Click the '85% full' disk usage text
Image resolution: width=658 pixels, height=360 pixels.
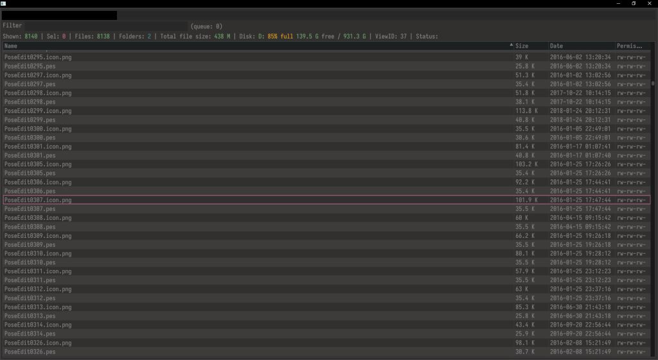(x=280, y=37)
